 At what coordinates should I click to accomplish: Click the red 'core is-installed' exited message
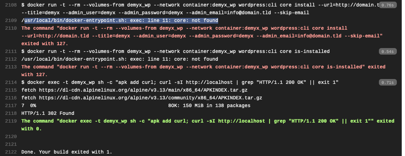pos(203,70)
